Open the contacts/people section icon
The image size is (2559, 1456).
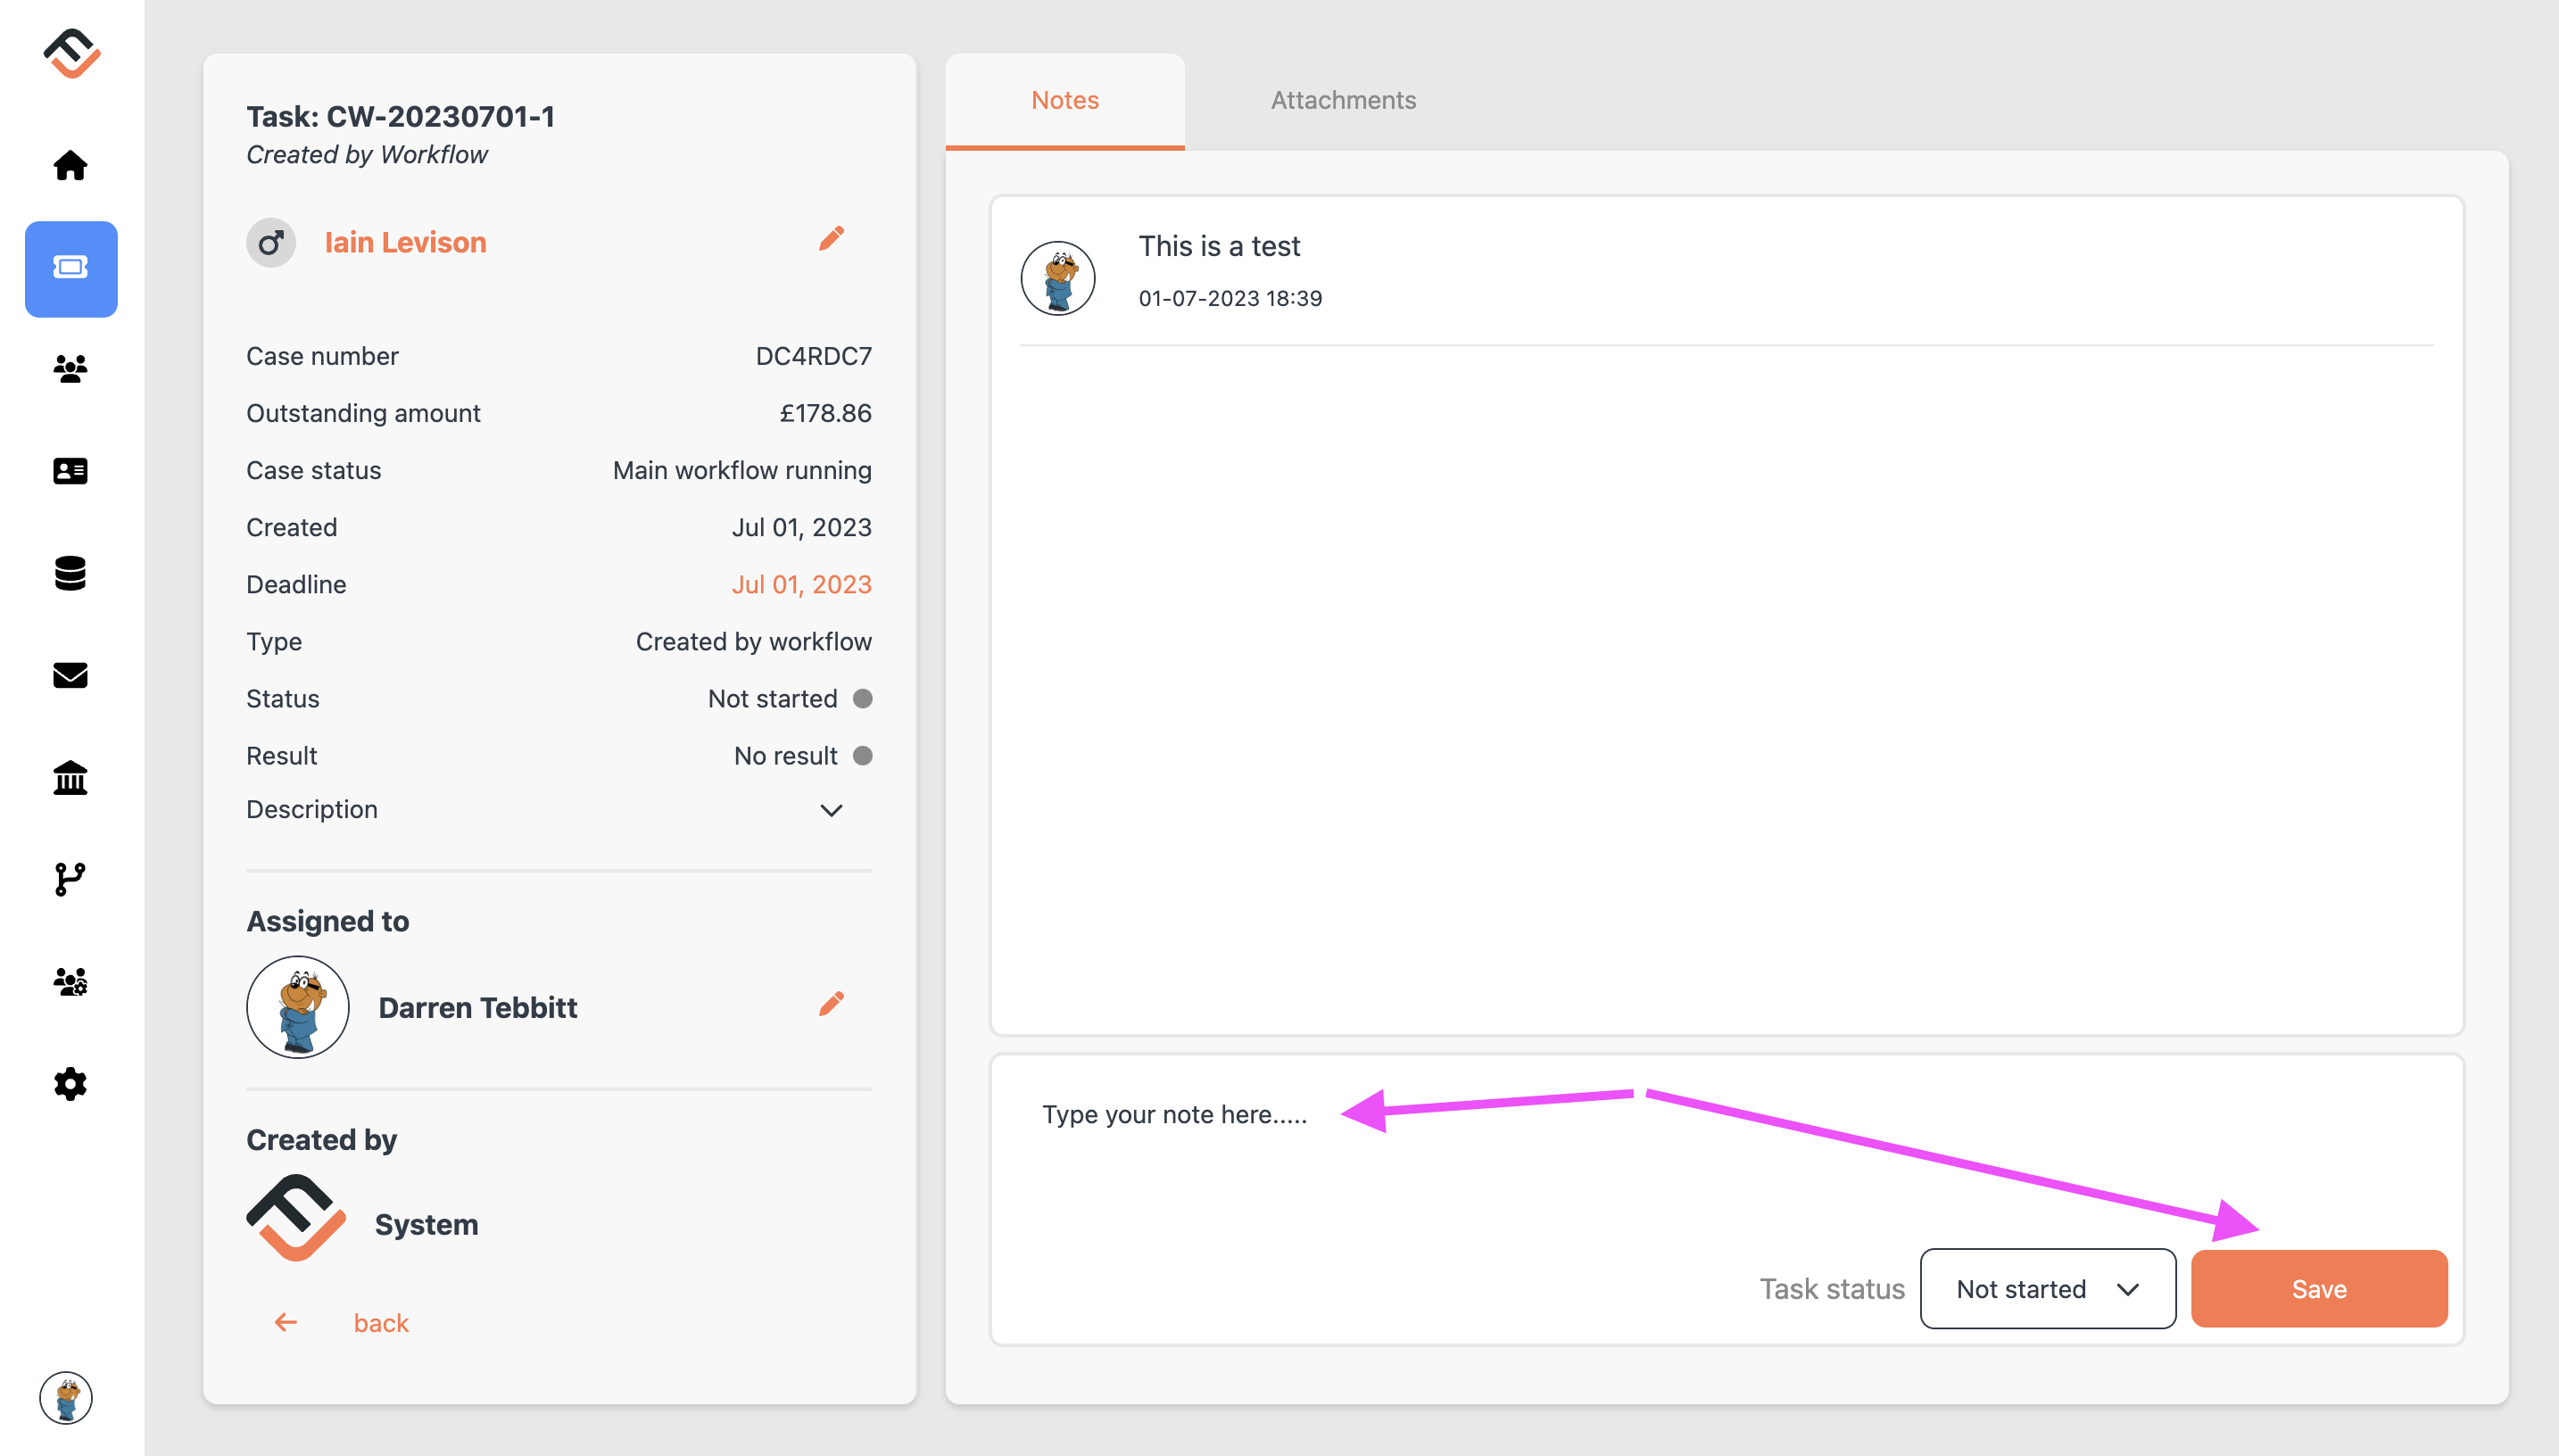point(70,367)
